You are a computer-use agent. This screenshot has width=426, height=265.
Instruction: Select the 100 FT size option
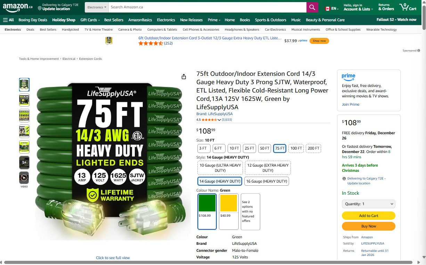296,148
